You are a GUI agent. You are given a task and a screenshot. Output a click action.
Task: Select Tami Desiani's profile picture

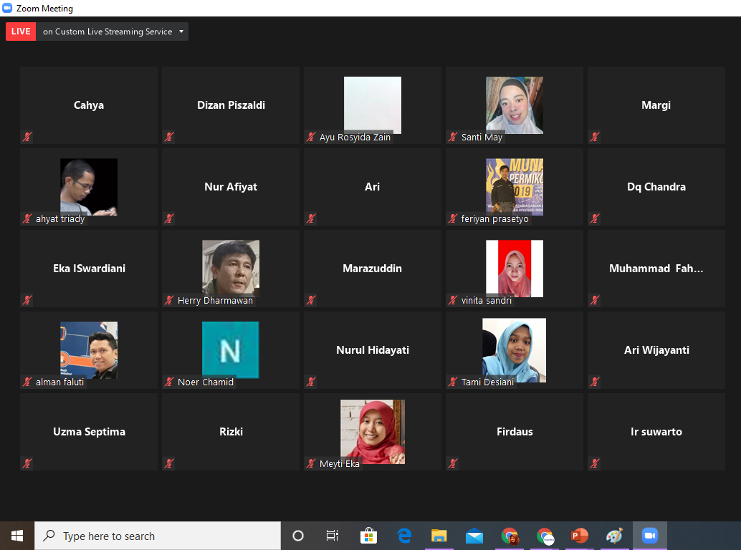(514, 350)
